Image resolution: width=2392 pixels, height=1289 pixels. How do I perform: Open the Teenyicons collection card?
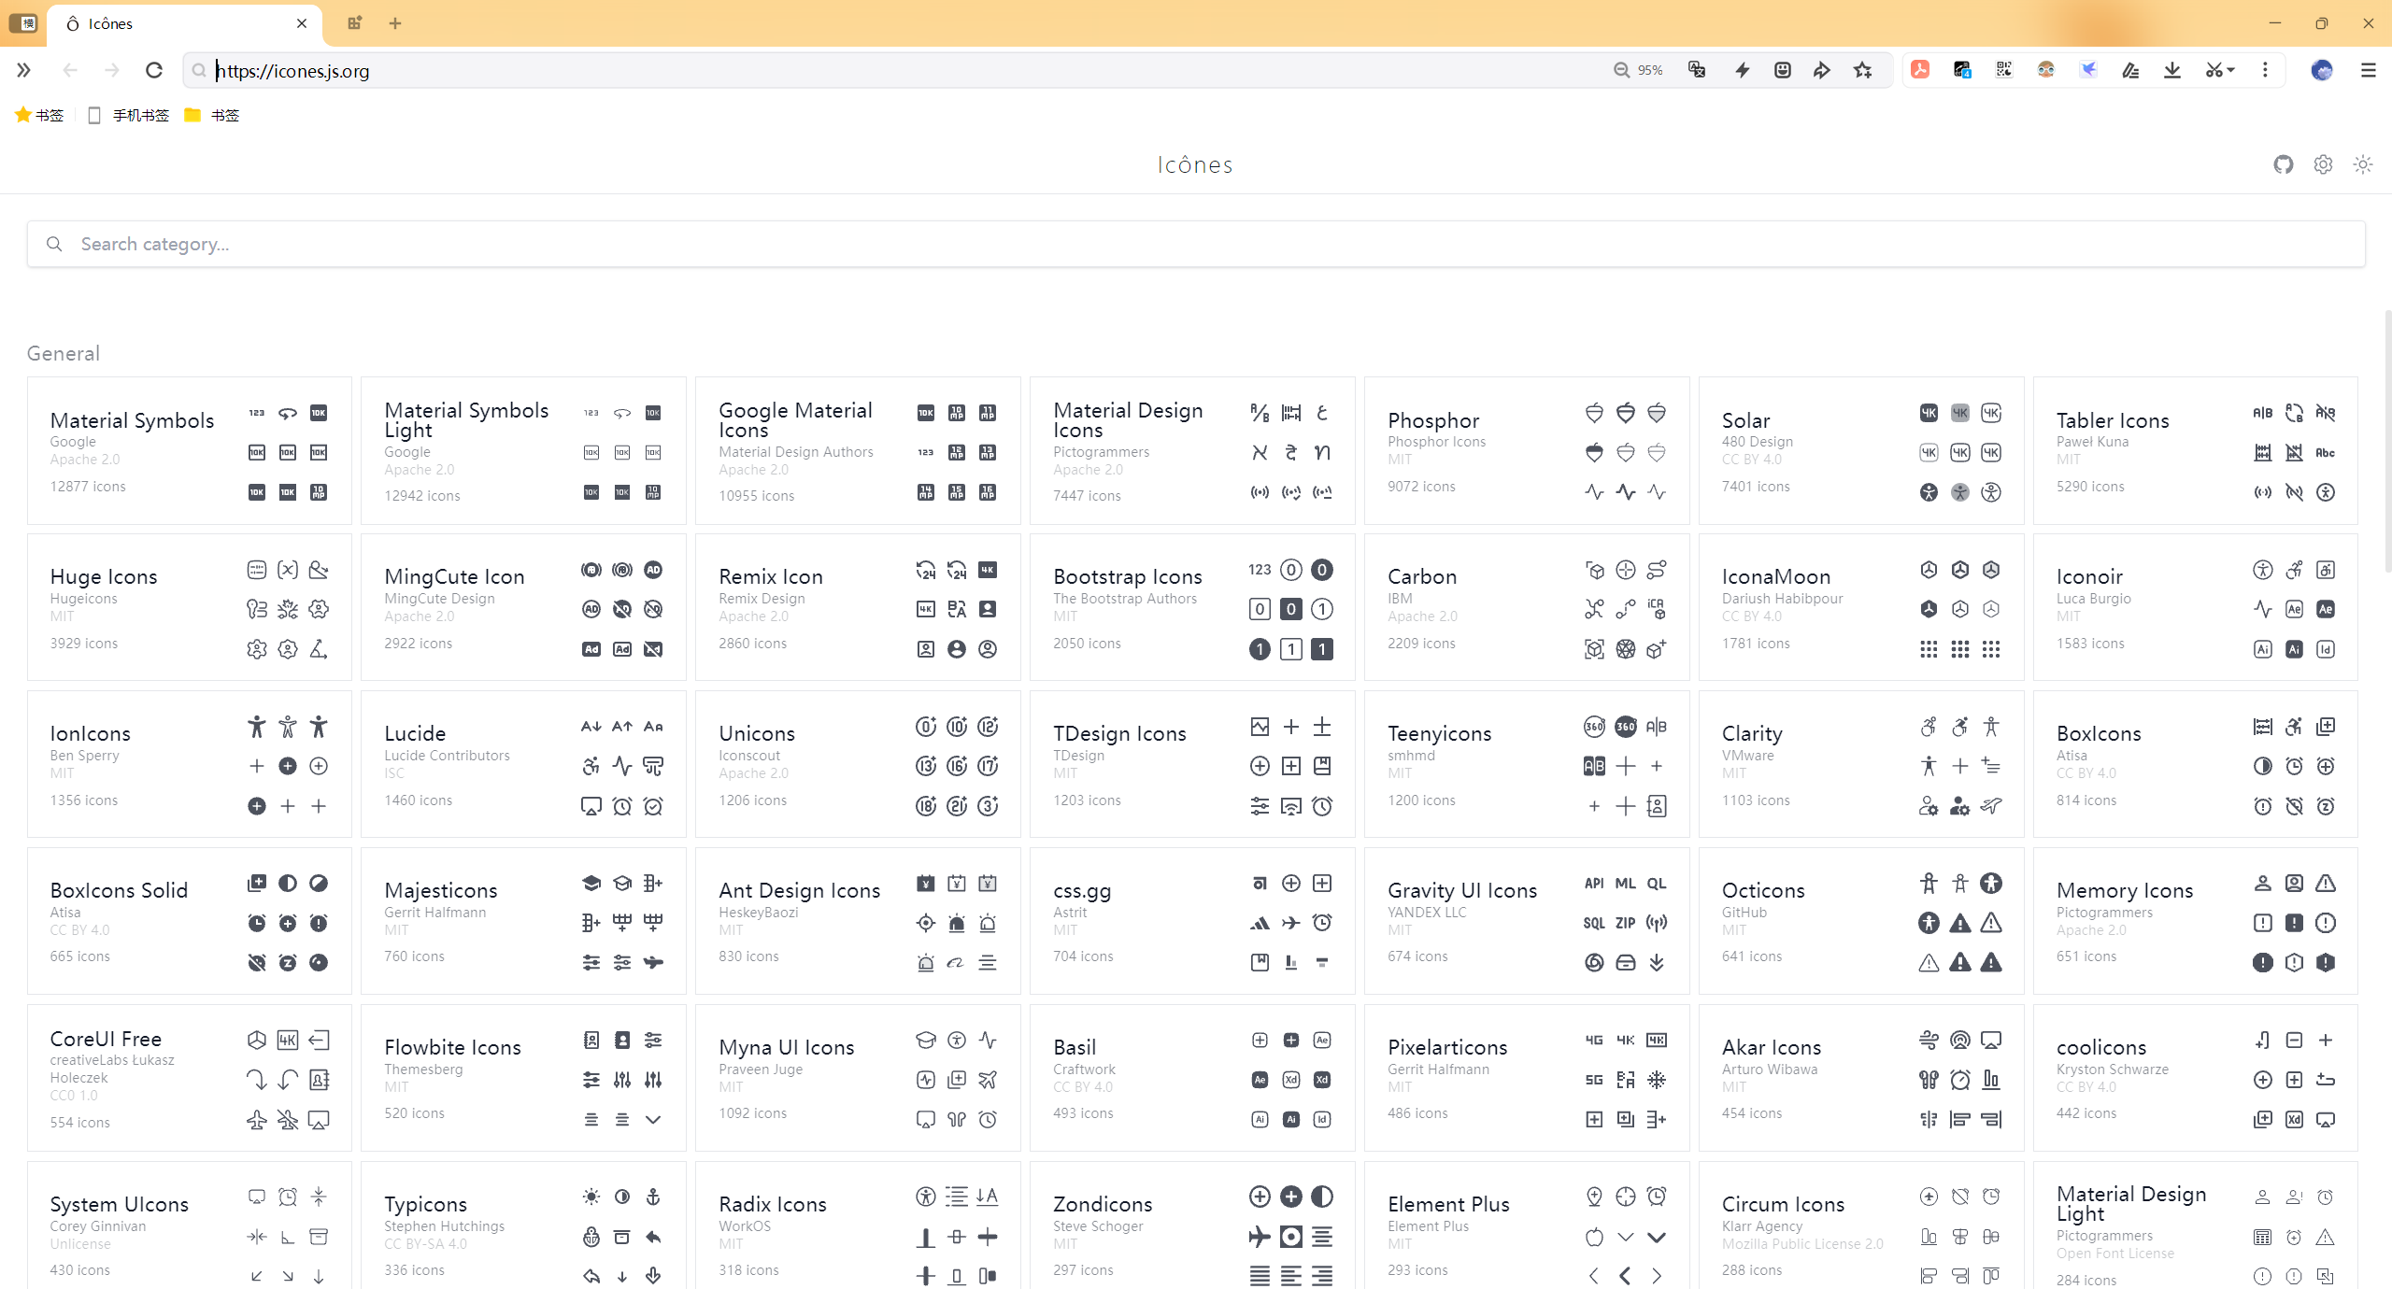[1527, 764]
